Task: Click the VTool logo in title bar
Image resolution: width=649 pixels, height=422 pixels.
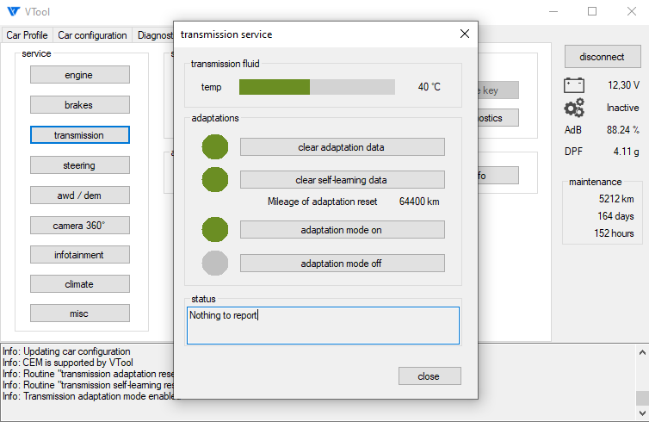Action: (13, 11)
